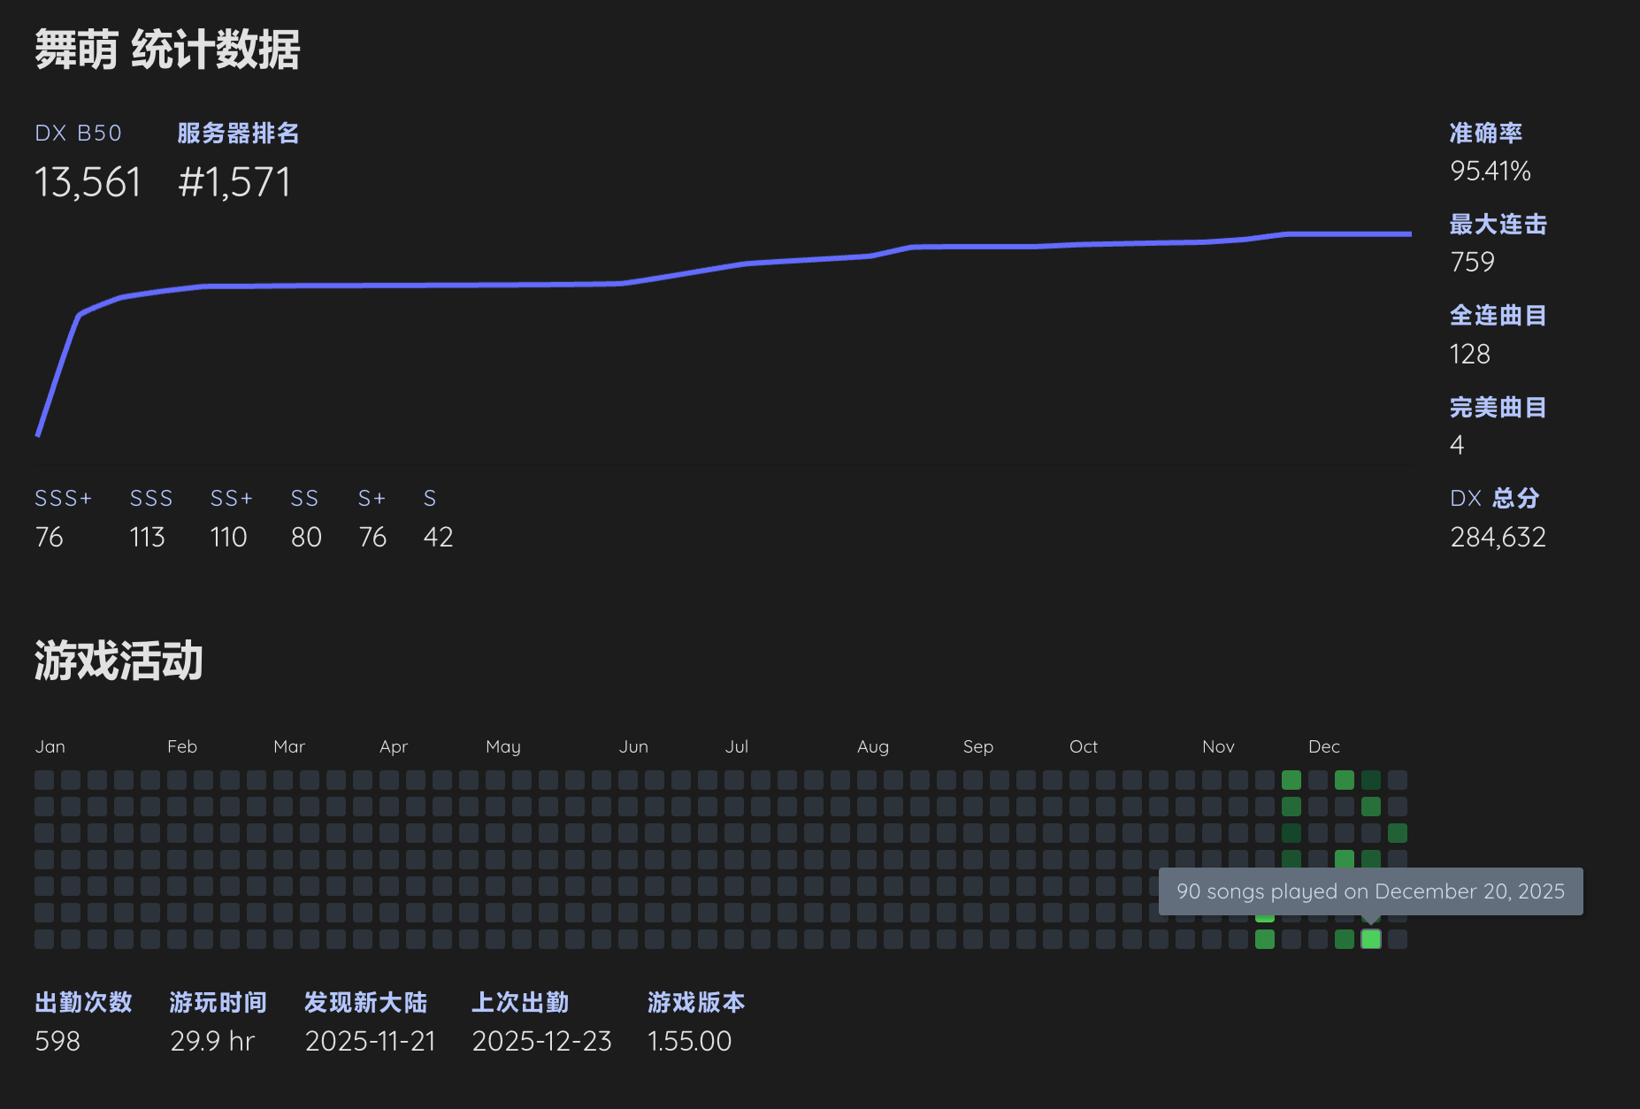
Task: Select the "Apr" month label
Action: [x=394, y=746]
